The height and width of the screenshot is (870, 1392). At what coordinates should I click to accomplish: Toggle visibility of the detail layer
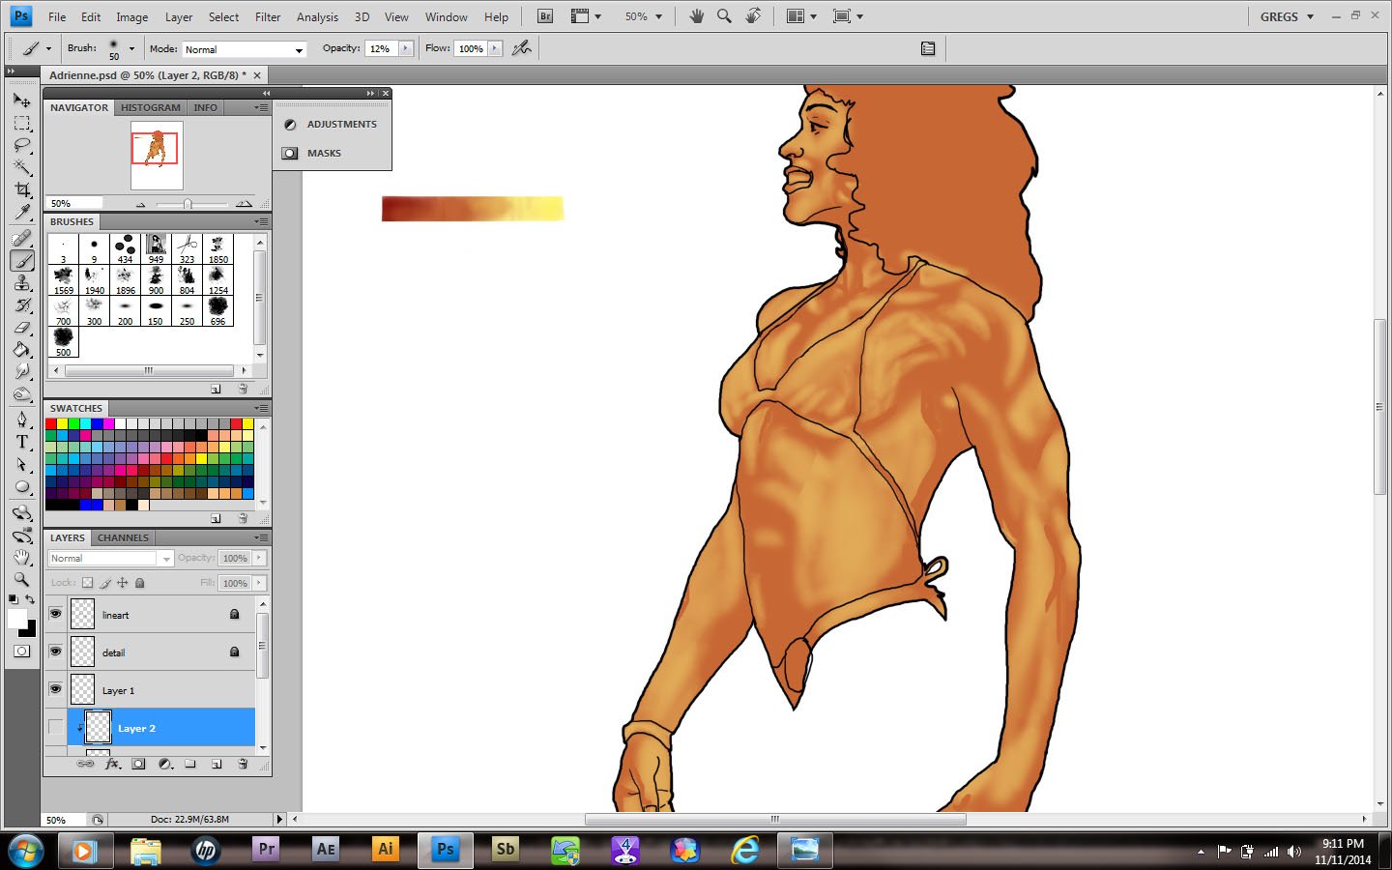[55, 652]
